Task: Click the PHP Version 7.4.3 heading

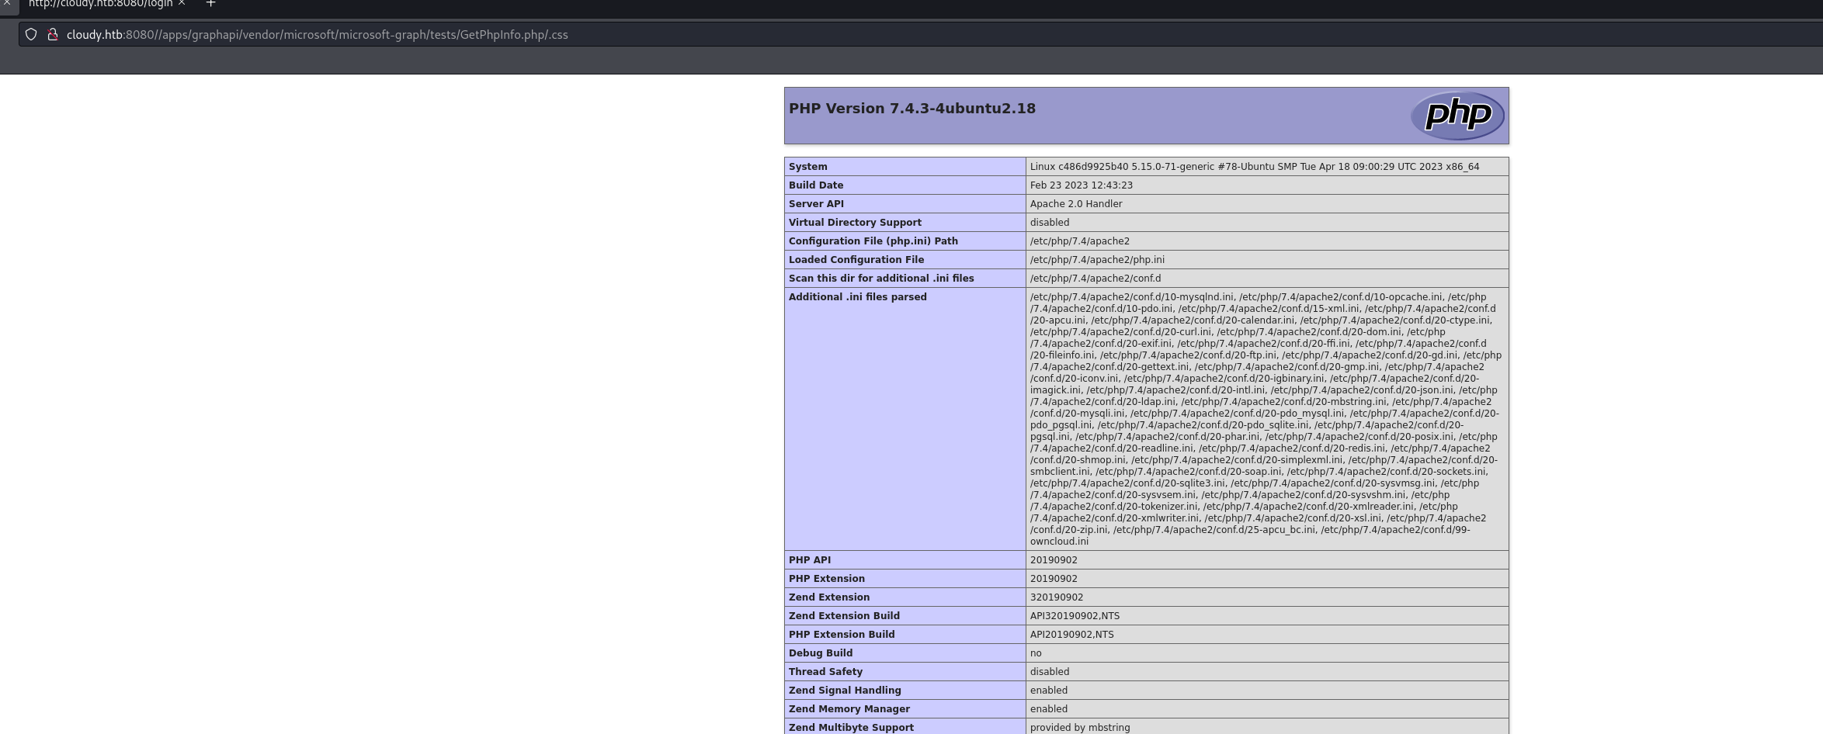Action: 911,109
